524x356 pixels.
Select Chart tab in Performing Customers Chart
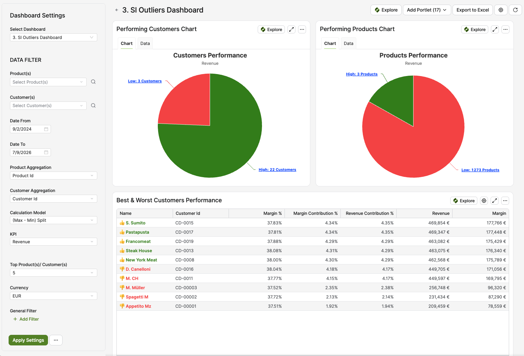coord(127,43)
